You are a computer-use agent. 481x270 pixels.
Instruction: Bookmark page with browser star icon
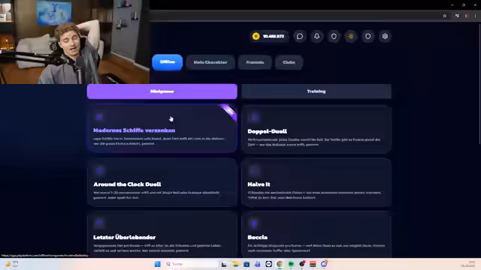coord(444,16)
